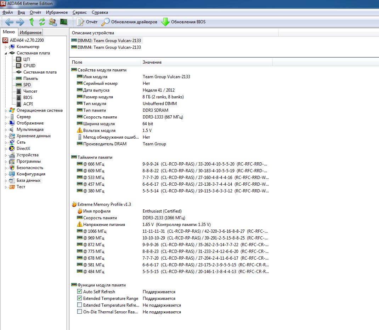Click the Устройства tree icon

pos(12,155)
